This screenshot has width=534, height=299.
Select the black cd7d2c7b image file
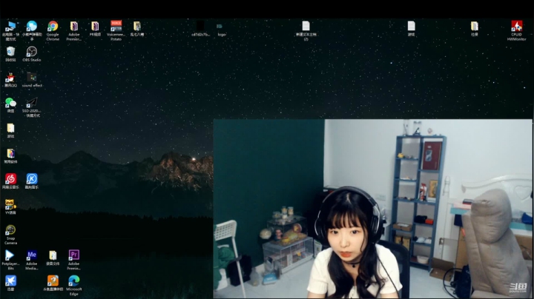[x=200, y=26]
